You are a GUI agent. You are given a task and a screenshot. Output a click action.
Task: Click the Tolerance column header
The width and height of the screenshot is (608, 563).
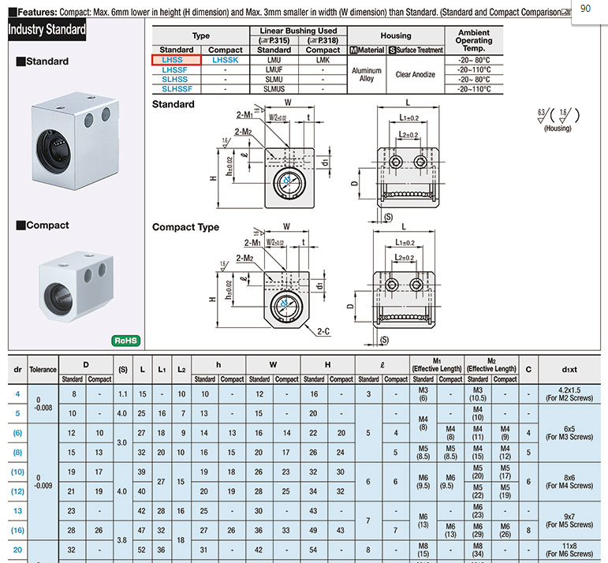[43, 370]
